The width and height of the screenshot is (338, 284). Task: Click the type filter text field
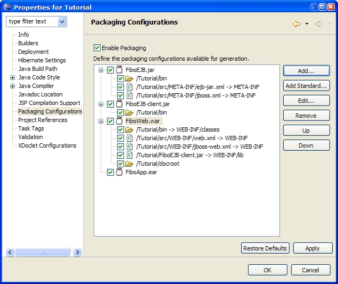pyautogui.click(x=31, y=22)
